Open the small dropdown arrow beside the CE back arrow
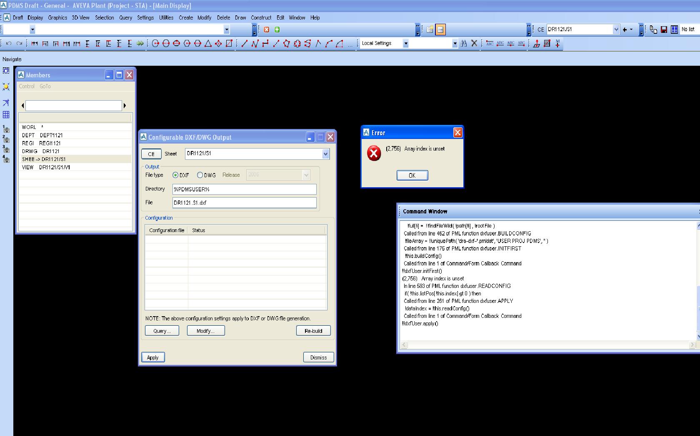The width and height of the screenshot is (700, 436). pyautogui.click(x=631, y=30)
